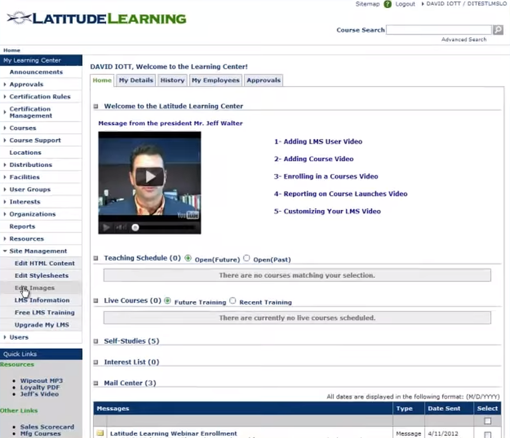Open Free LMS Training
This screenshot has width=510, height=438.
pyautogui.click(x=44, y=313)
